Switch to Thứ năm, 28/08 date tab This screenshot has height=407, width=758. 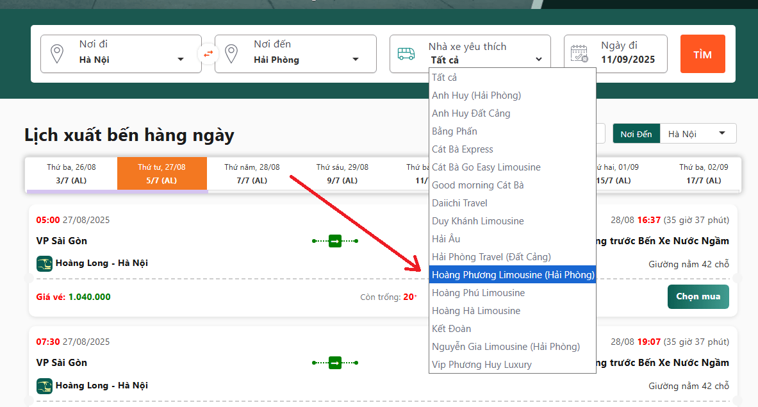pyautogui.click(x=252, y=174)
